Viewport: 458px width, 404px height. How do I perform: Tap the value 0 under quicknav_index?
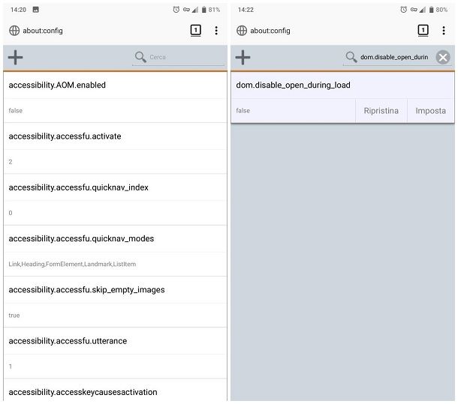pos(11,213)
